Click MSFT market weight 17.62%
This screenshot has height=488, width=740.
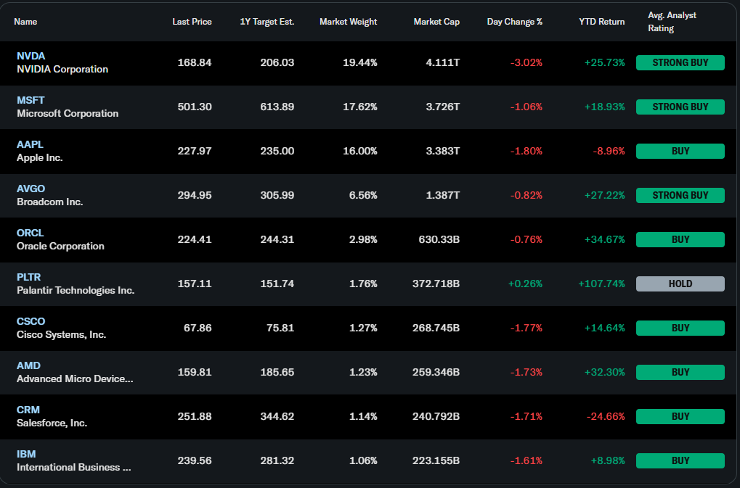pyautogui.click(x=360, y=107)
